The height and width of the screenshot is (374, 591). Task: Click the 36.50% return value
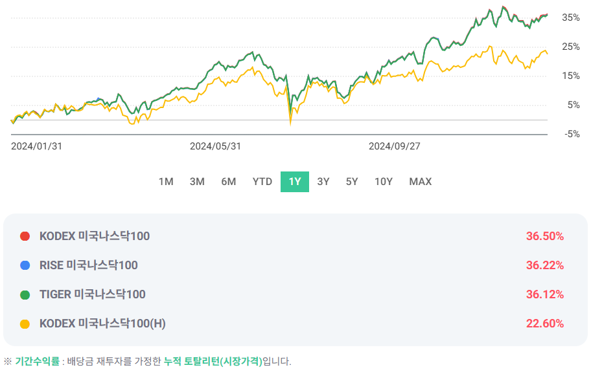(545, 236)
